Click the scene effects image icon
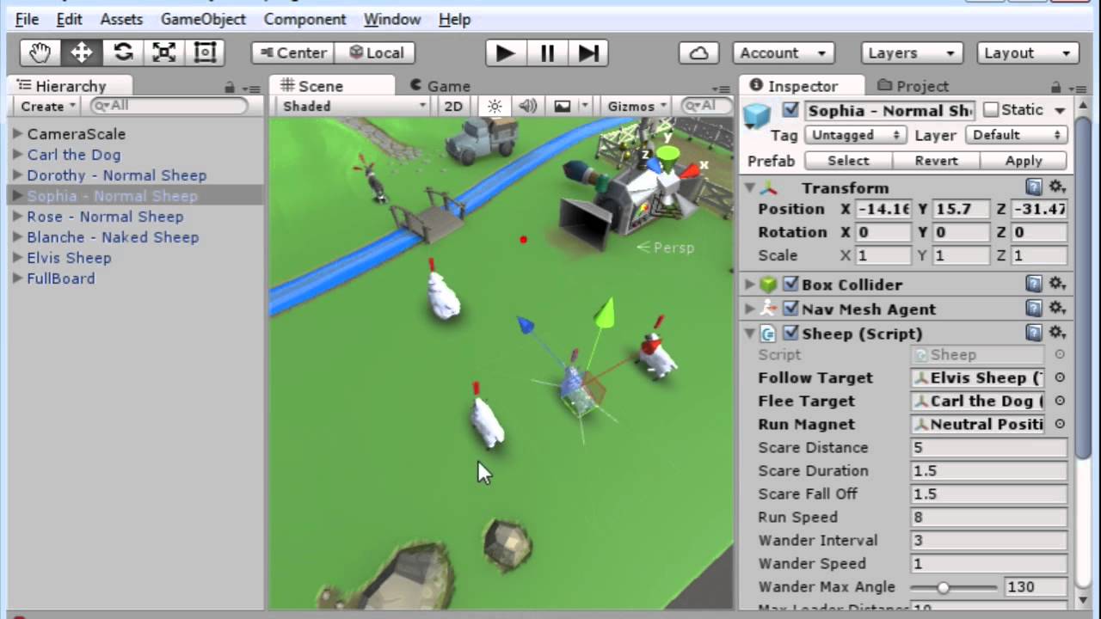 [x=563, y=106]
